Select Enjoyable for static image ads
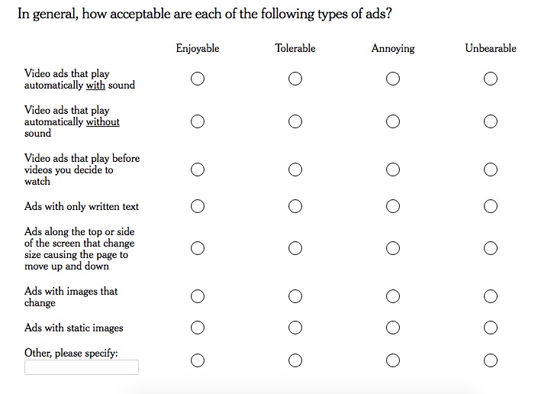 198,328
